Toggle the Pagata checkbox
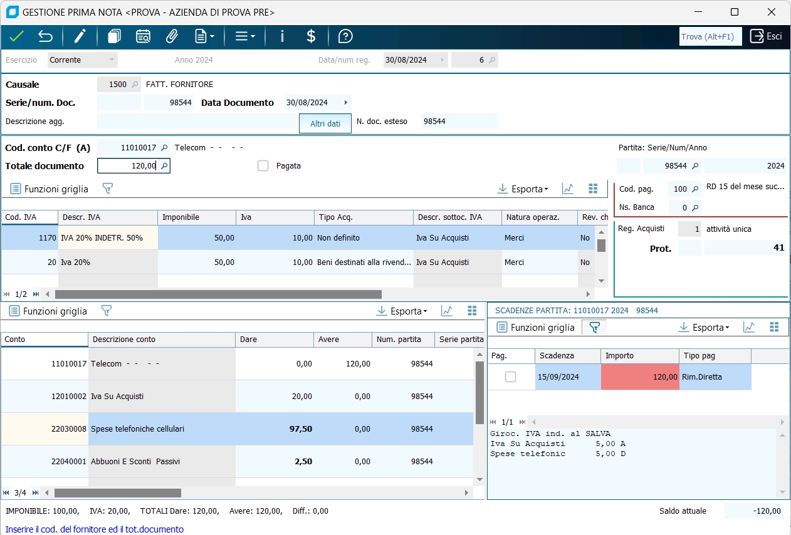Screen dimensions: 791x535 (x=263, y=166)
